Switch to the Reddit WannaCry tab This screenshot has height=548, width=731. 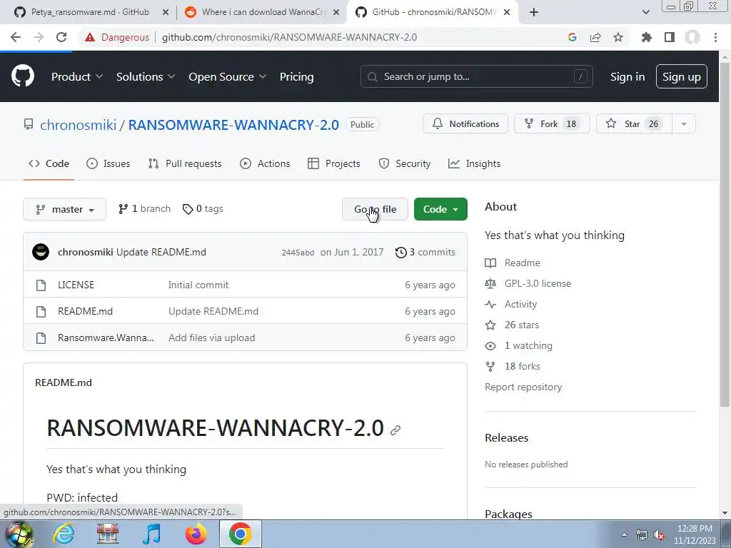(261, 12)
